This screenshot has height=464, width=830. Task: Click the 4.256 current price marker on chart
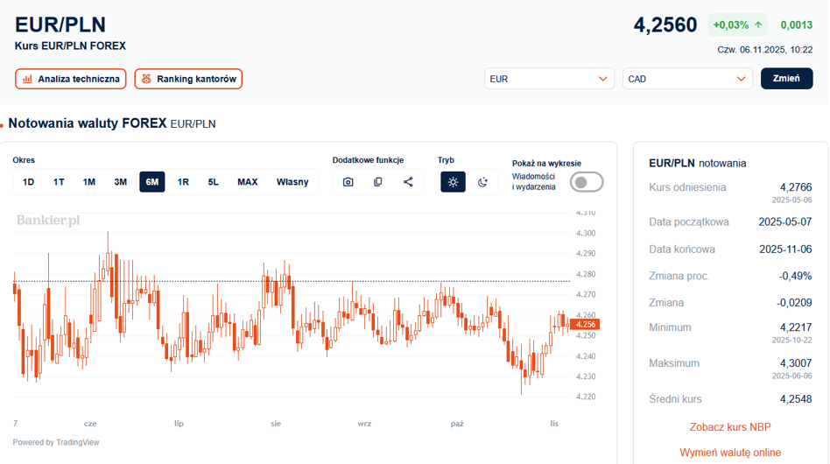point(583,325)
